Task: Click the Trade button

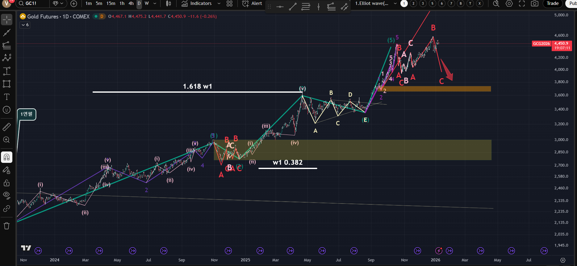Action: click(x=552, y=4)
